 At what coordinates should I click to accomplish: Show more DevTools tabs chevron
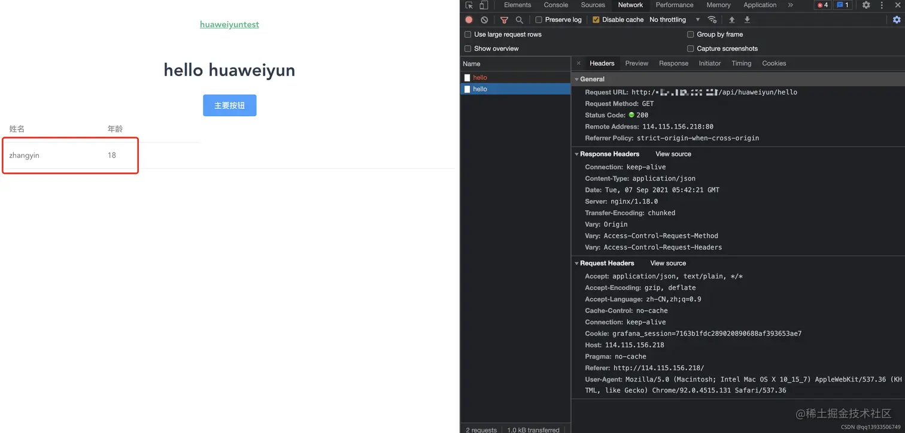tap(791, 5)
